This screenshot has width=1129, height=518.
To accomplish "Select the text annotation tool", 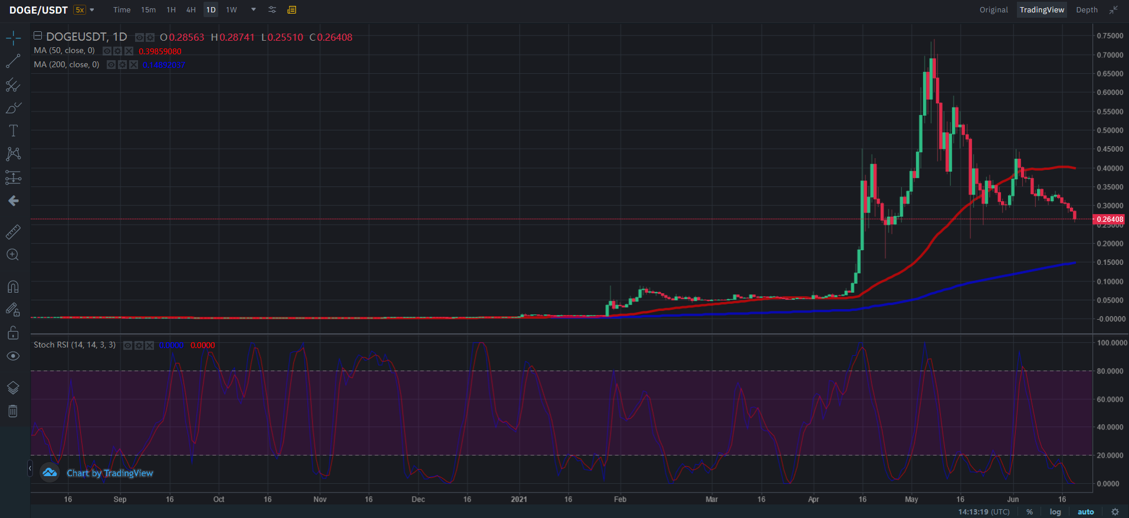I will tap(13, 131).
